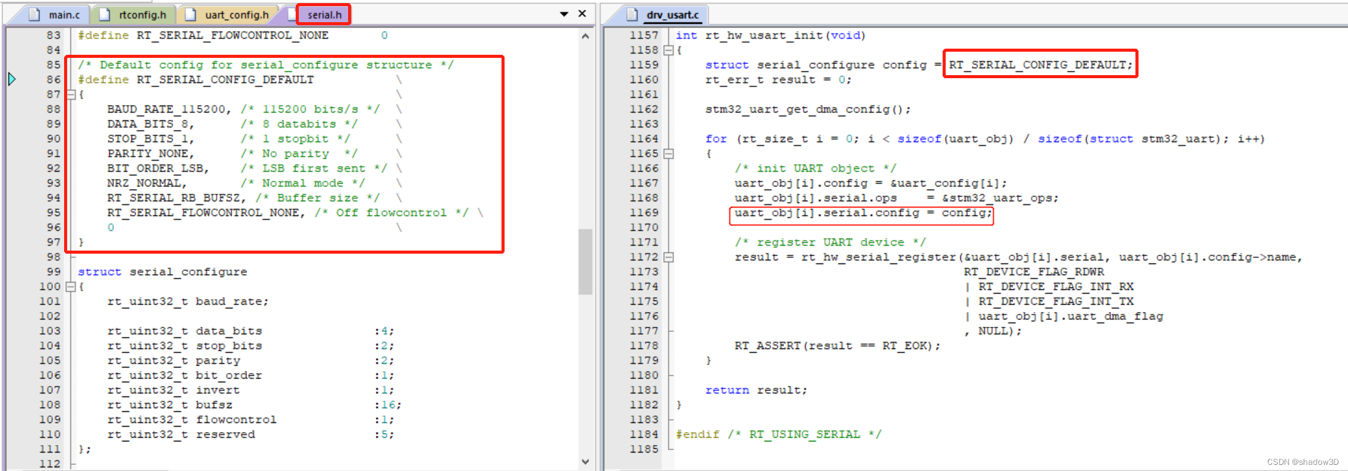Image resolution: width=1348 pixels, height=471 pixels.
Task: Click the scroll up arrow in serial.h pane
Action: coord(585,36)
